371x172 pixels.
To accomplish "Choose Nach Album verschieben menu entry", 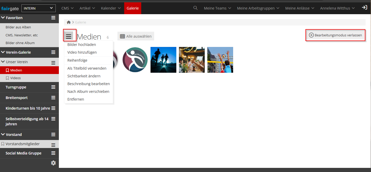I will (88, 92).
